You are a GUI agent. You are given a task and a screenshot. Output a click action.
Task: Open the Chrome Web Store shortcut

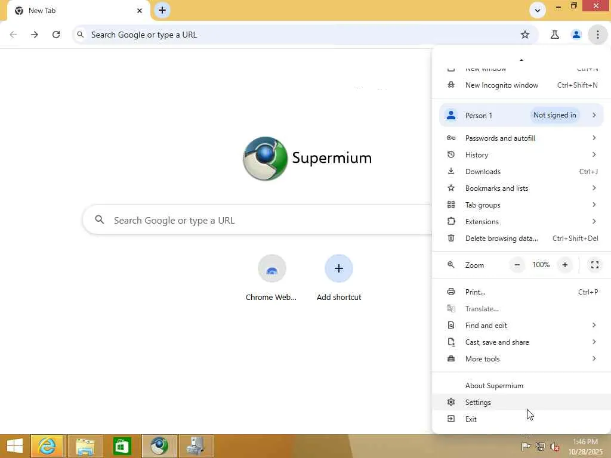point(271,277)
